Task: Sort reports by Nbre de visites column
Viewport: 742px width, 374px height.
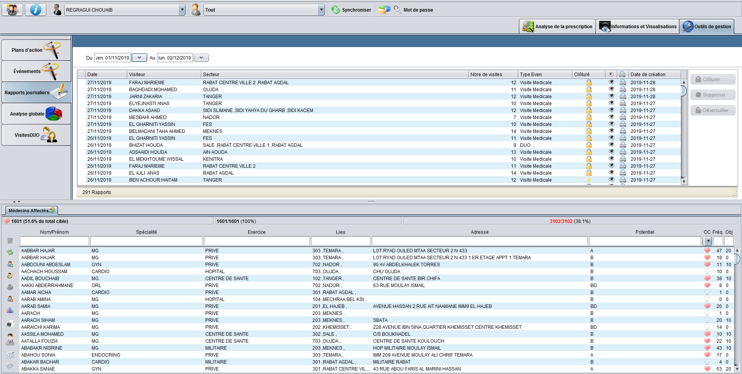Action: pos(493,74)
